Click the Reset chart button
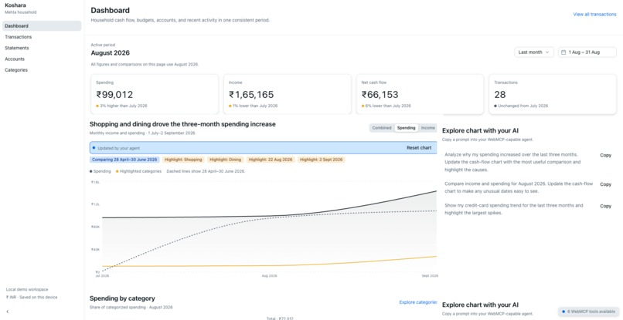This screenshot has height=320, width=623. click(419, 148)
